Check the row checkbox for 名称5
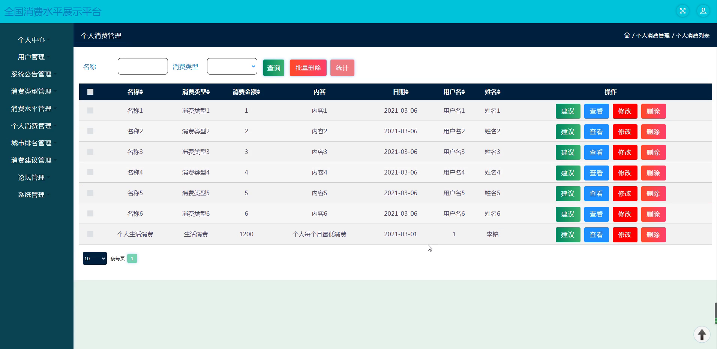This screenshot has height=349, width=717. 90,193
